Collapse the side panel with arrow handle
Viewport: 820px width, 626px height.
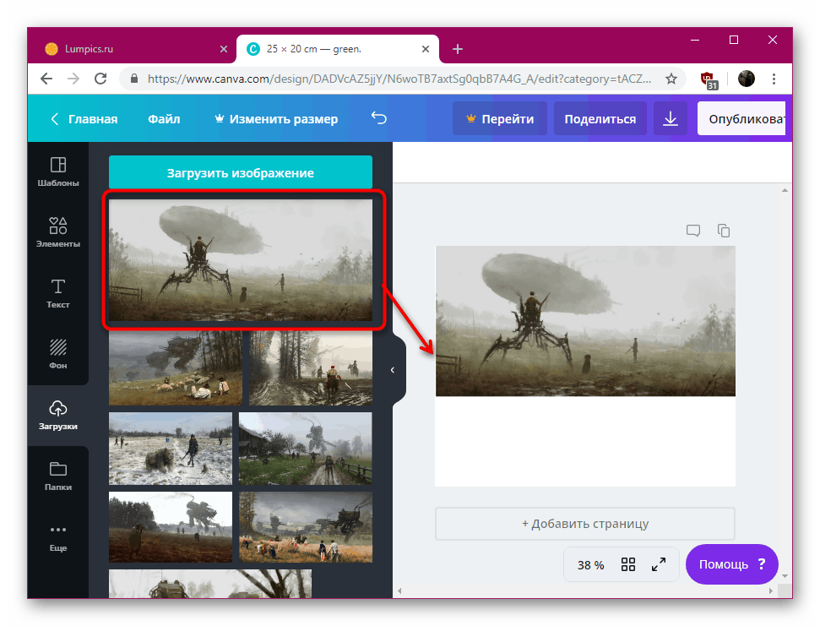(x=393, y=370)
